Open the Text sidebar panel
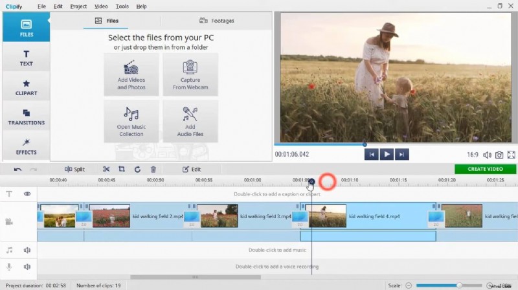 point(26,58)
